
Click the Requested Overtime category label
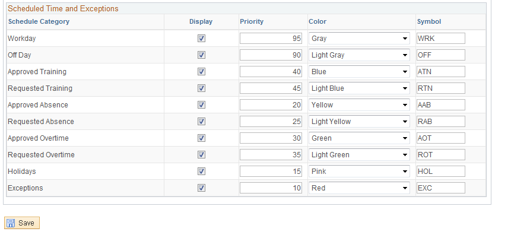pyautogui.click(x=42, y=155)
